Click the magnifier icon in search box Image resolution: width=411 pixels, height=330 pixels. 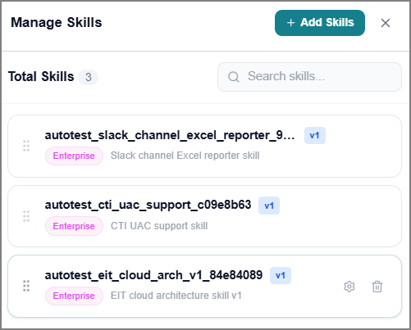[x=234, y=77]
